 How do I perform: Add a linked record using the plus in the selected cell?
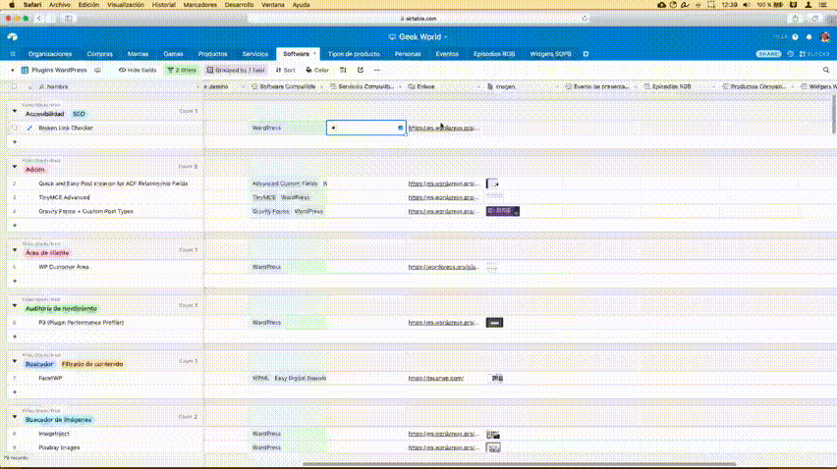[333, 128]
